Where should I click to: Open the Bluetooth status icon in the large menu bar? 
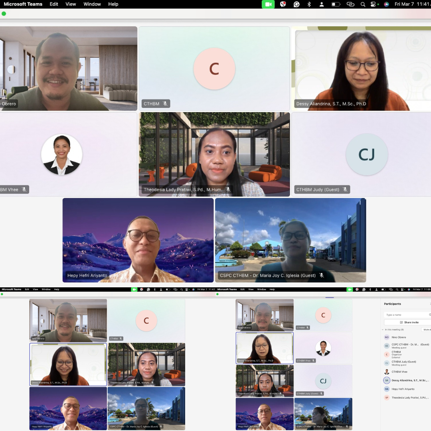309,4
